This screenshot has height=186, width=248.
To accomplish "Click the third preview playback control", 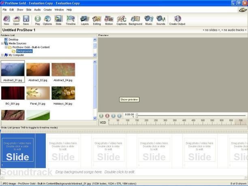I will [x=113, y=116].
